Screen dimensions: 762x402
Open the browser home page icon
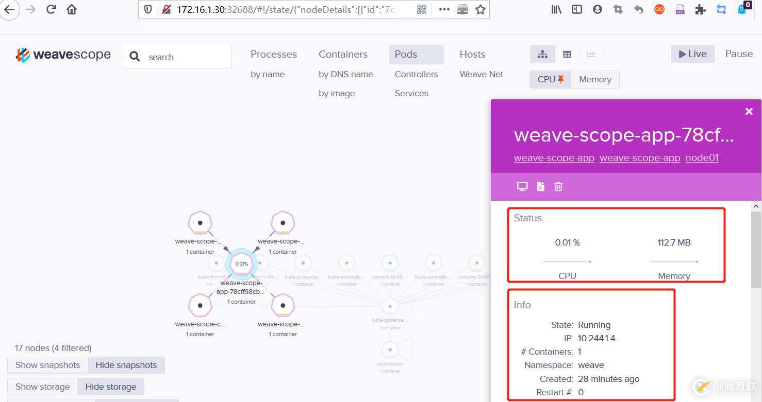click(72, 9)
